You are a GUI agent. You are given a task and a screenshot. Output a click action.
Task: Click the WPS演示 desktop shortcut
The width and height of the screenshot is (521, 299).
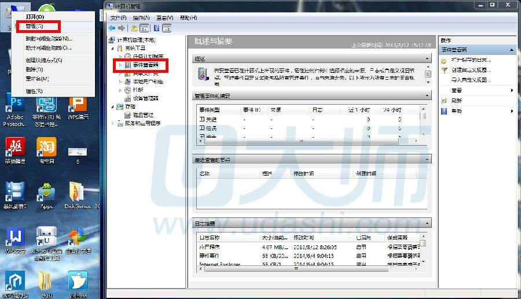point(78,108)
